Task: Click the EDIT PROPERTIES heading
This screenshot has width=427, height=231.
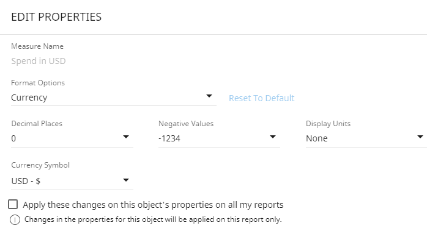Action: pyautogui.click(x=56, y=17)
